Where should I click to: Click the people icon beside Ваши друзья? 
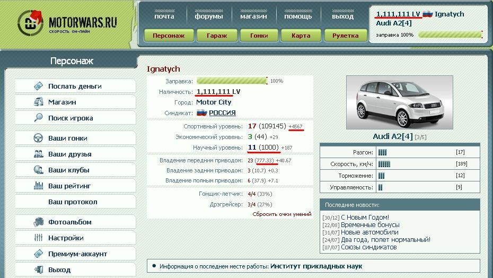[x=38, y=154]
